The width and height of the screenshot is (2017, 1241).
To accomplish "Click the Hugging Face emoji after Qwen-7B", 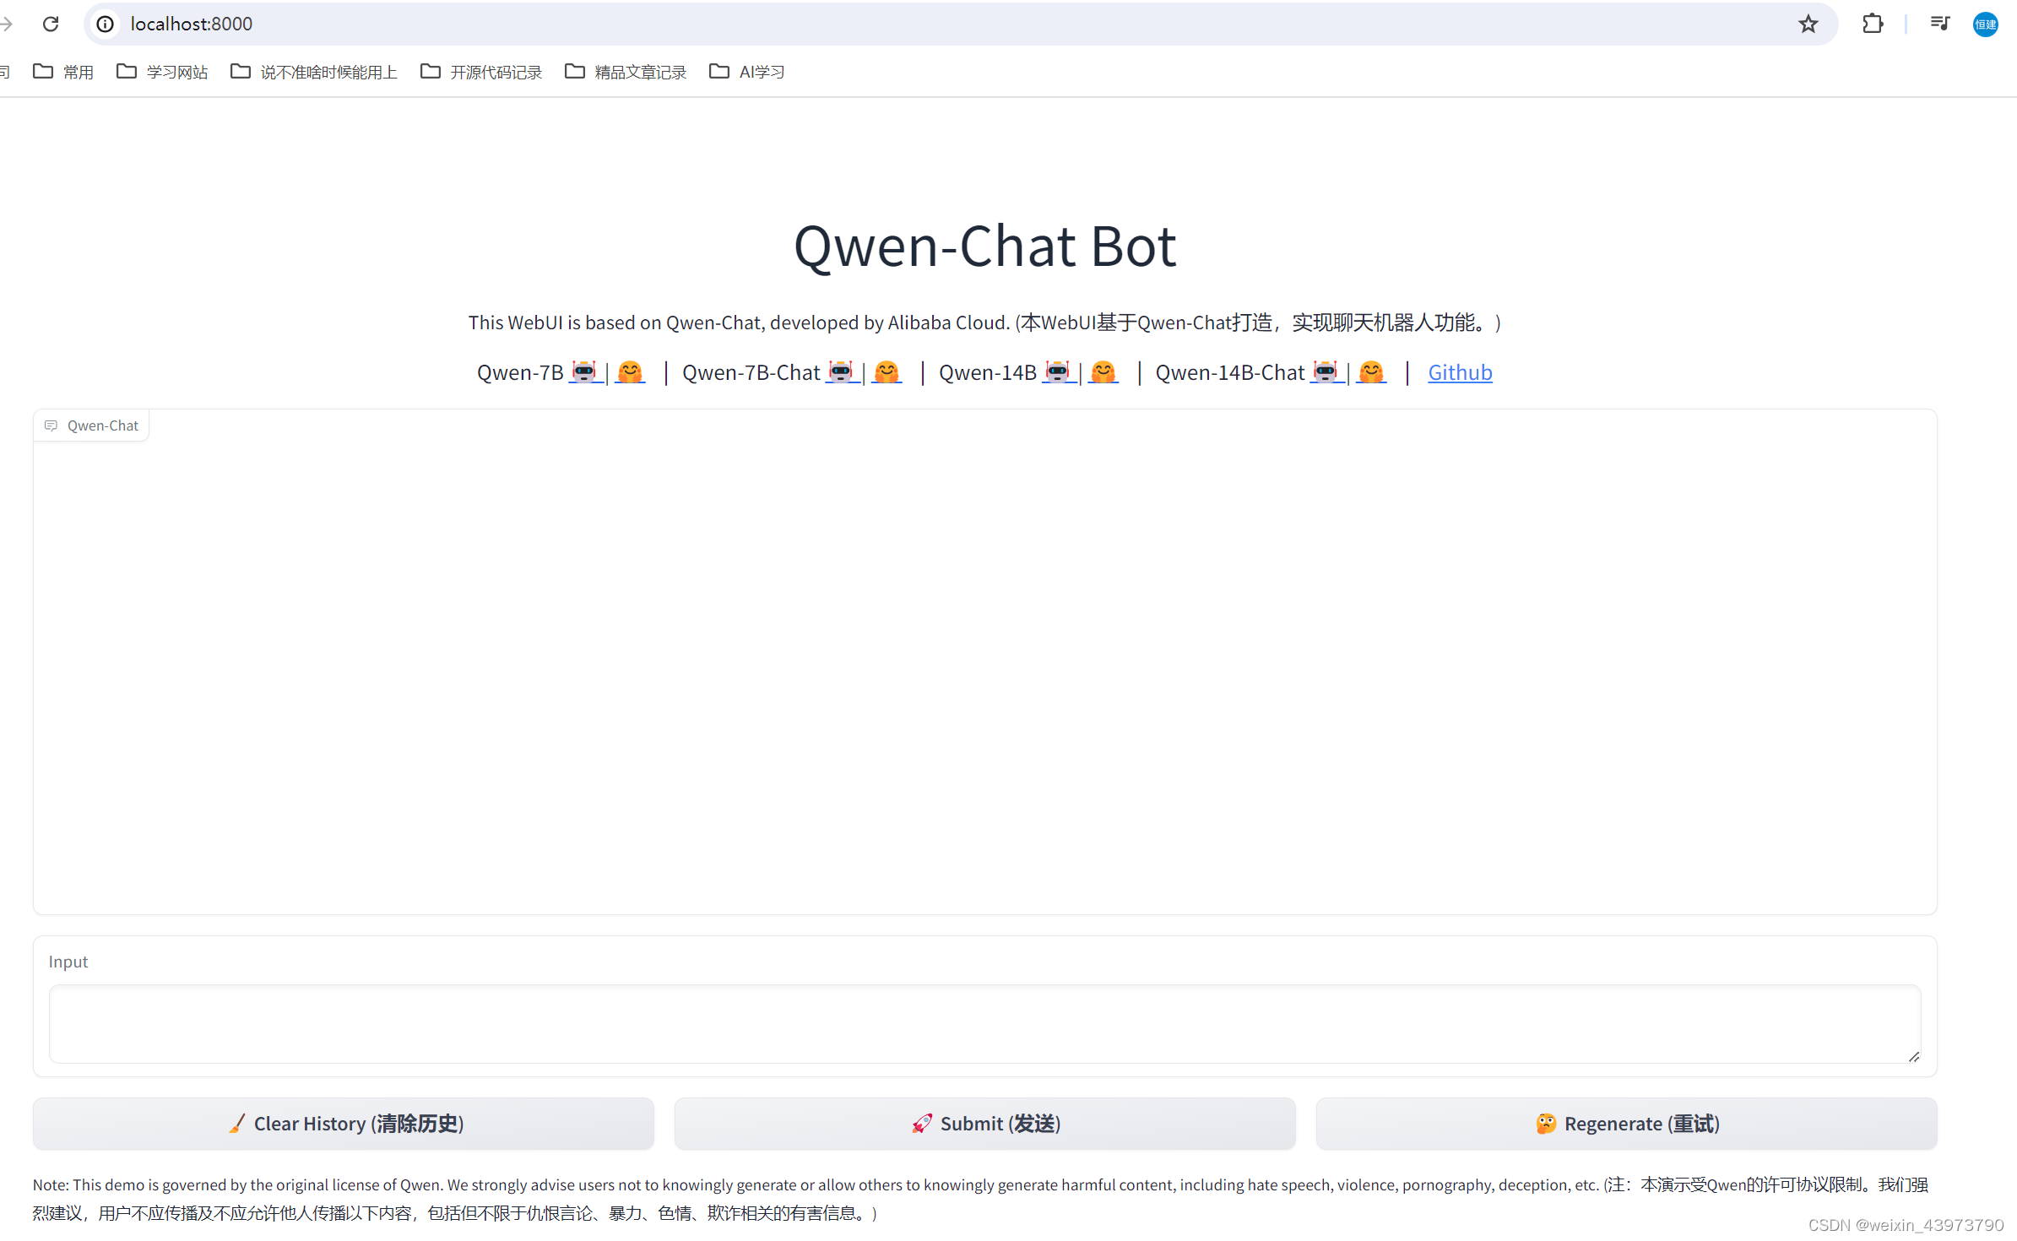I will point(630,371).
